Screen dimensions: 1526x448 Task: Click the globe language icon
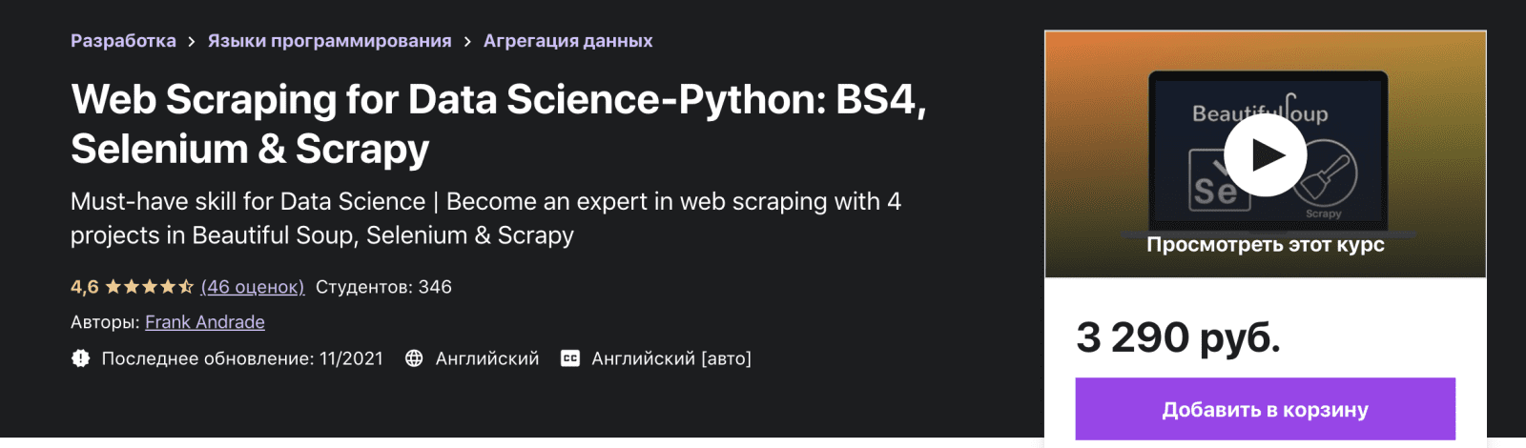click(x=414, y=358)
